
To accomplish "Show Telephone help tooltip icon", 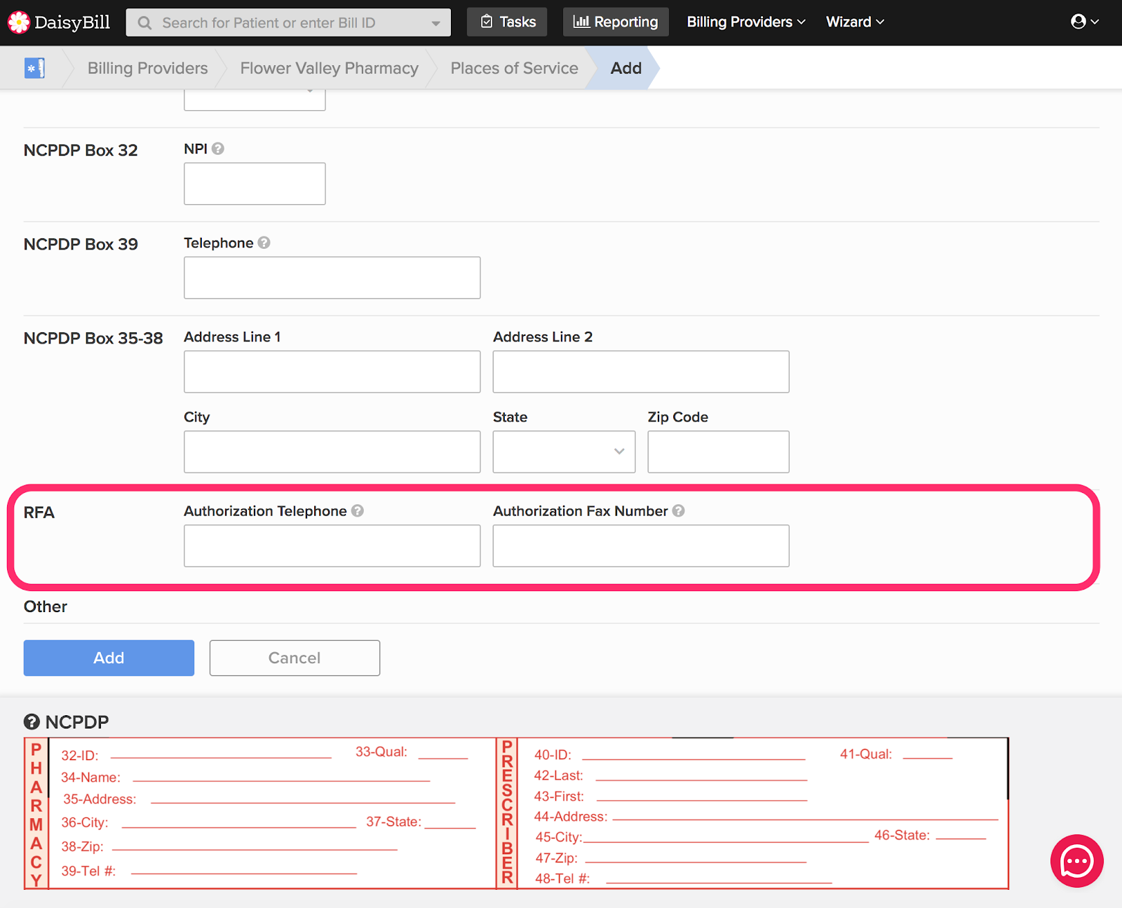I will click(x=264, y=243).
